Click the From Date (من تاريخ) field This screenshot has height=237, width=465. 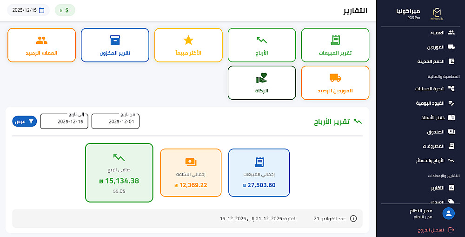115,122
